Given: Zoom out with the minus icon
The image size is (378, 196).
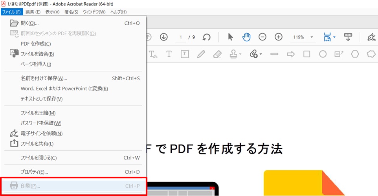Looking at the screenshot, I should click(x=262, y=37).
